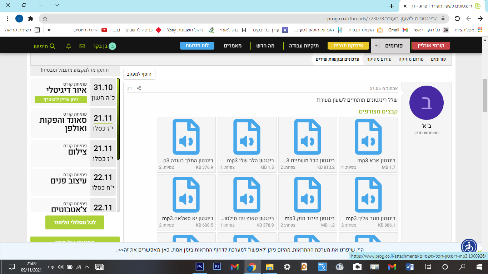Expand the פורומים dropdown arrow in the navigation
488x274 pixels.
376,46
